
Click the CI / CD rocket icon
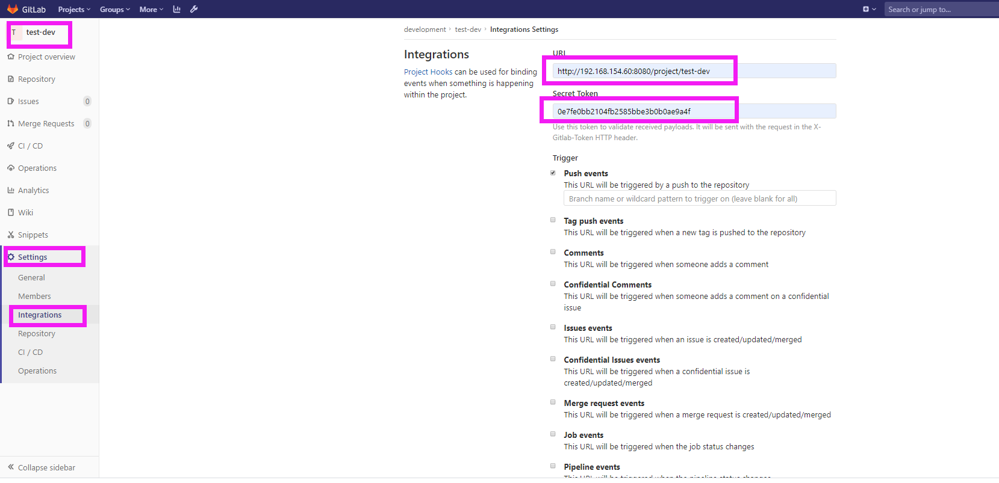pos(11,146)
